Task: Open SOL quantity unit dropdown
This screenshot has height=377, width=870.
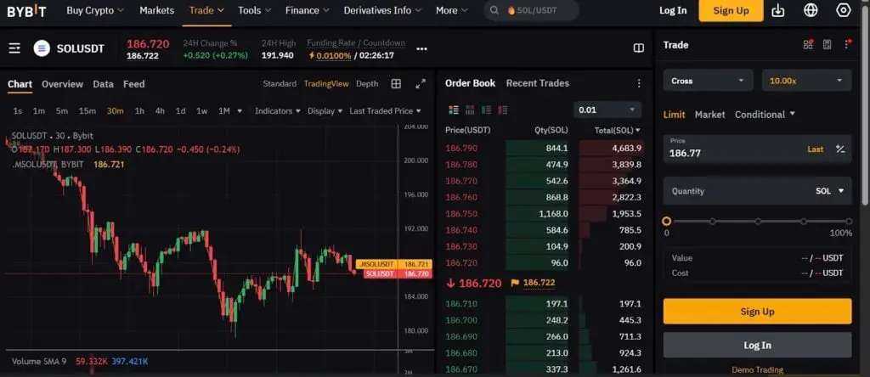Action: 829,191
